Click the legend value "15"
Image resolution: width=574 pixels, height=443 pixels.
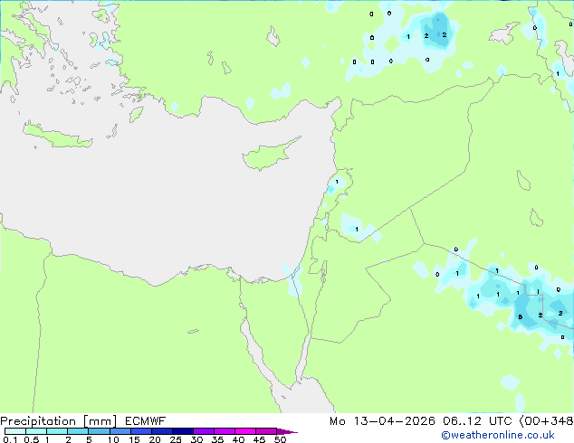click(x=134, y=439)
